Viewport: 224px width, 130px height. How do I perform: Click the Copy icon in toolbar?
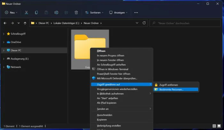click(36, 12)
